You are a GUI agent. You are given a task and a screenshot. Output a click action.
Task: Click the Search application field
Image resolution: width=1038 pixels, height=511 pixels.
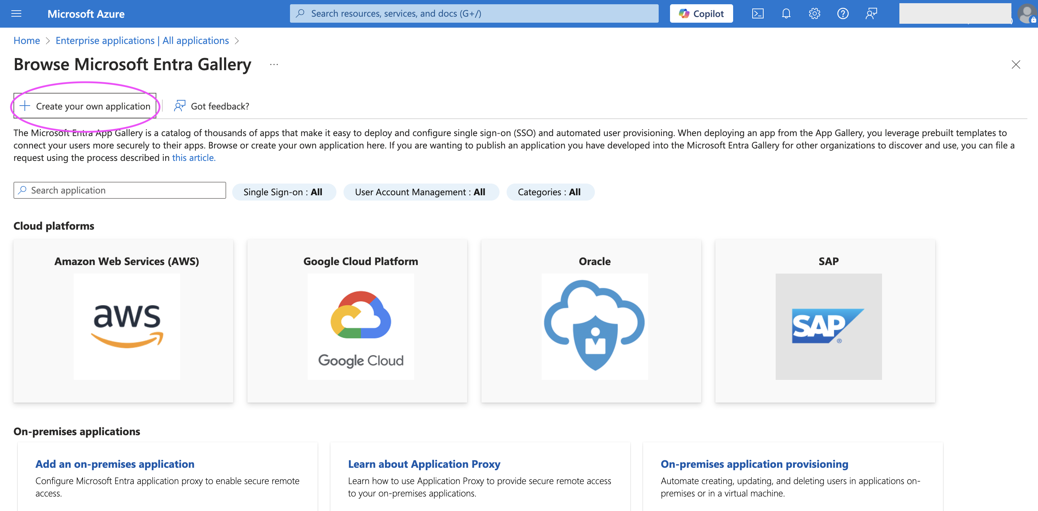click(x=120, y=190)
